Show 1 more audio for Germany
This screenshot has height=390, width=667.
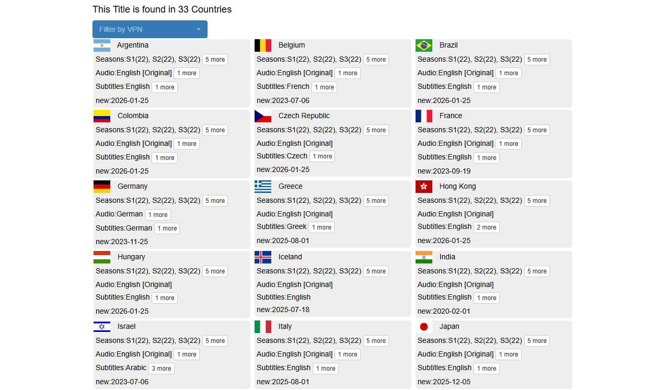(158, 215)
